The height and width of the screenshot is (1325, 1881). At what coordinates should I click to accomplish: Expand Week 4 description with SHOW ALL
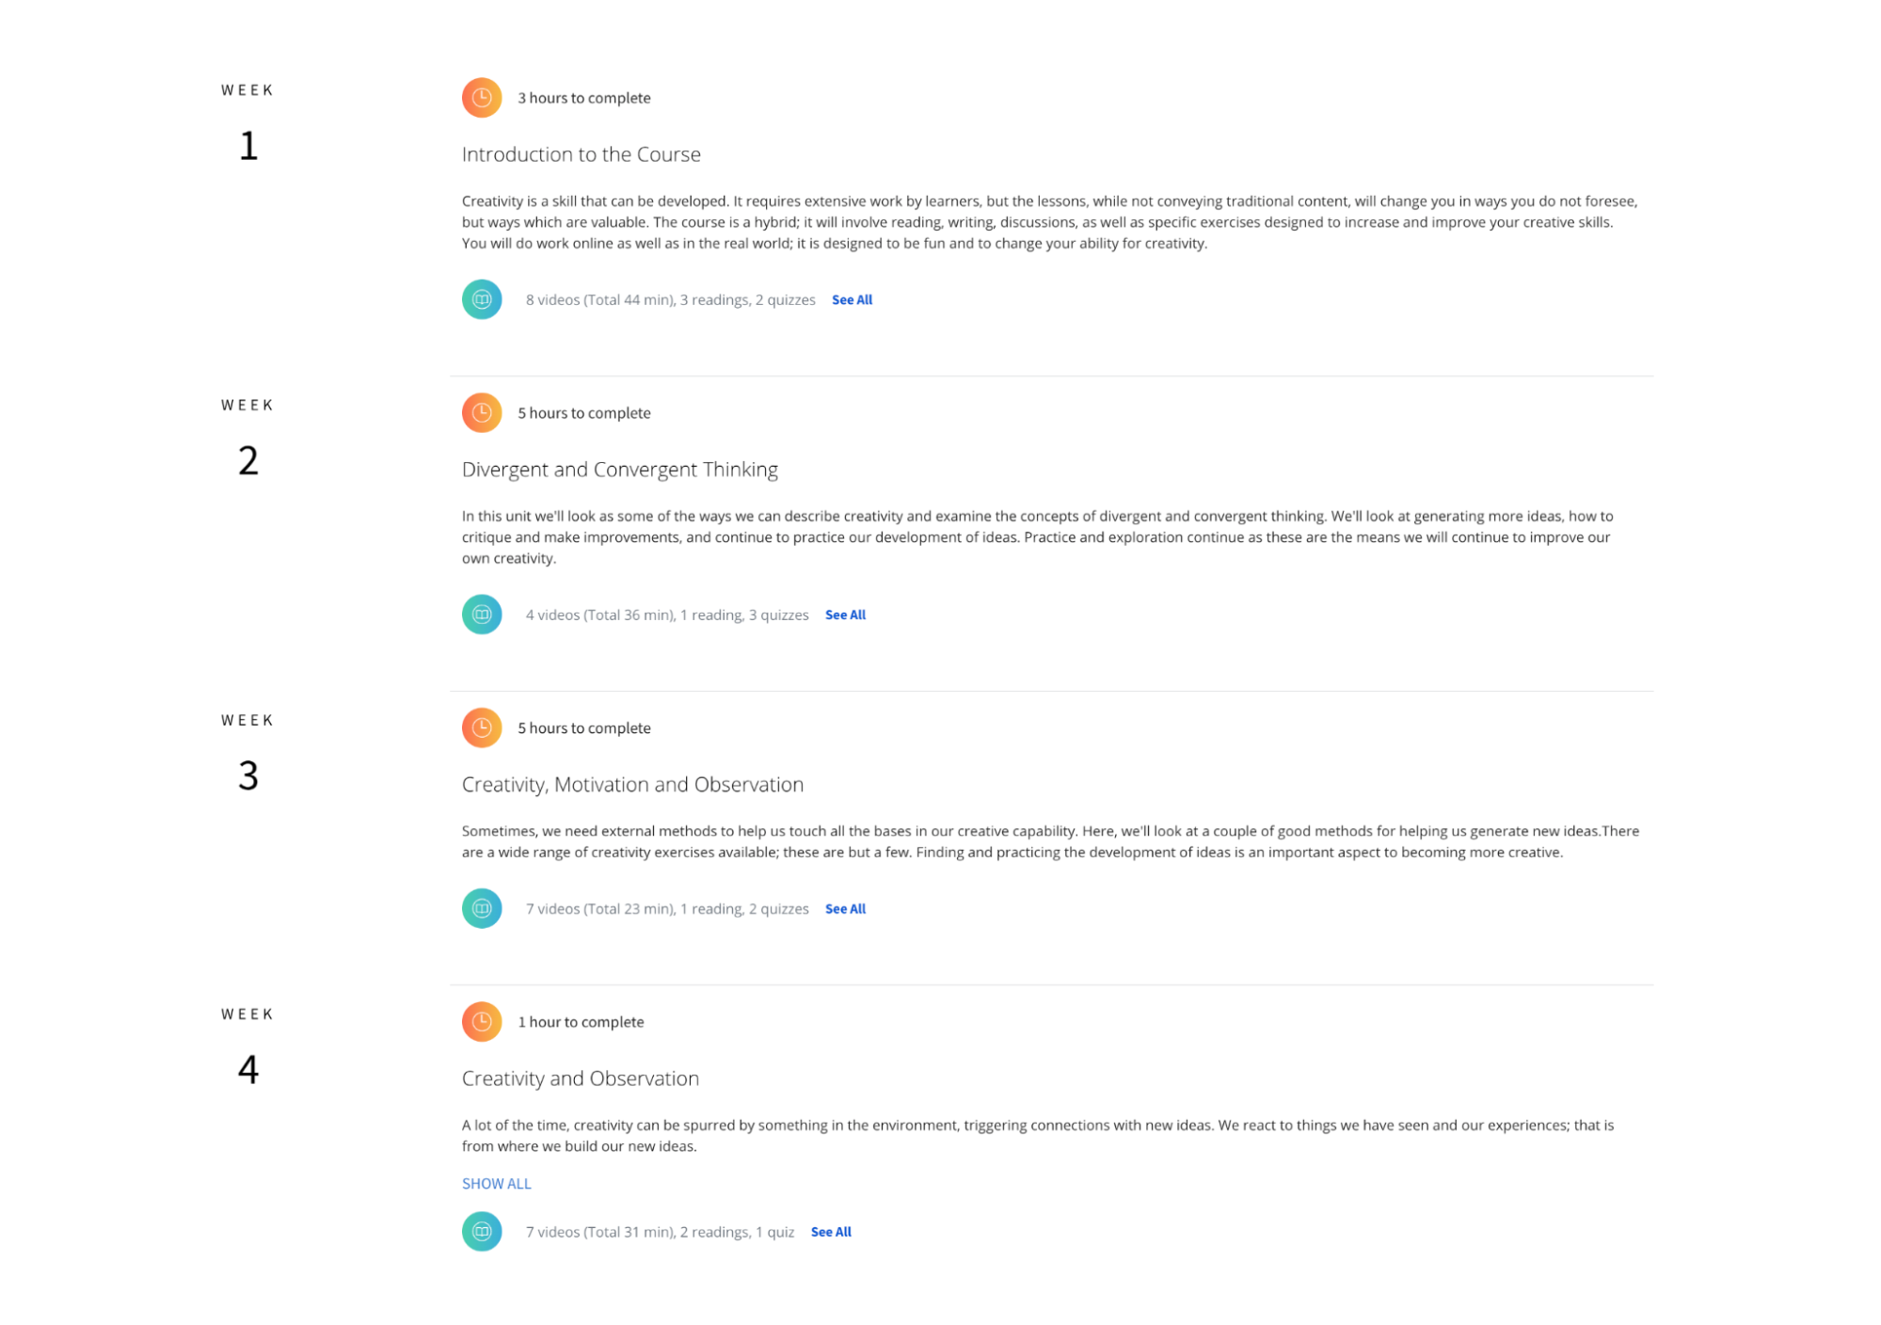[496, 1184]
